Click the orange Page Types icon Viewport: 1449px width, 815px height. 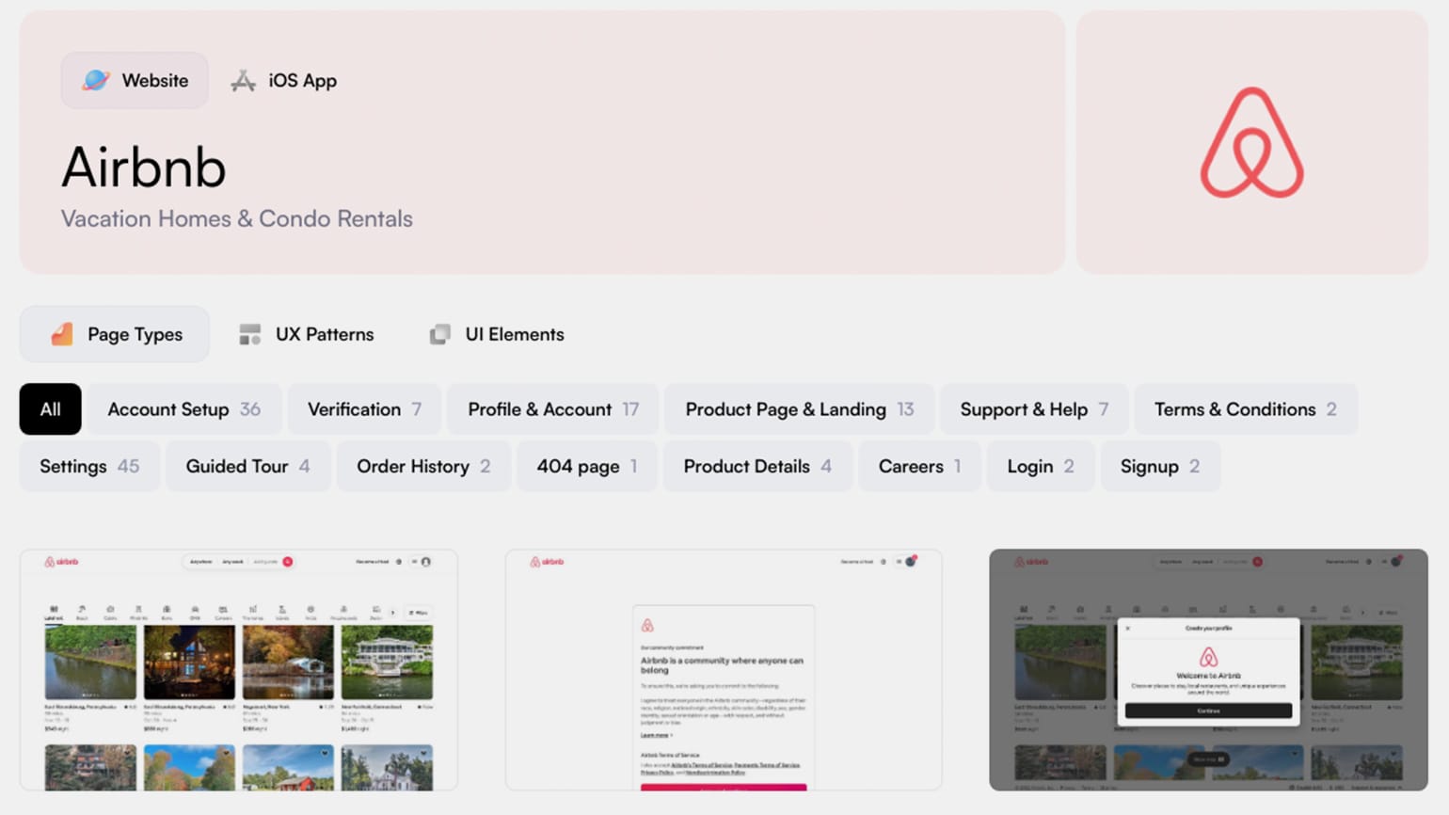(x=62, y=334)
